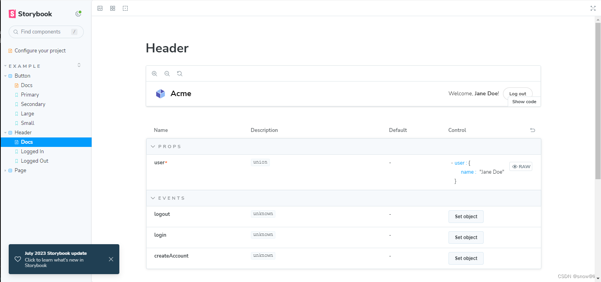Image resolution: width=601 pixels, height=282 pixels.
Task: Open Storybook settings gear icon
Action: [78, 14]
